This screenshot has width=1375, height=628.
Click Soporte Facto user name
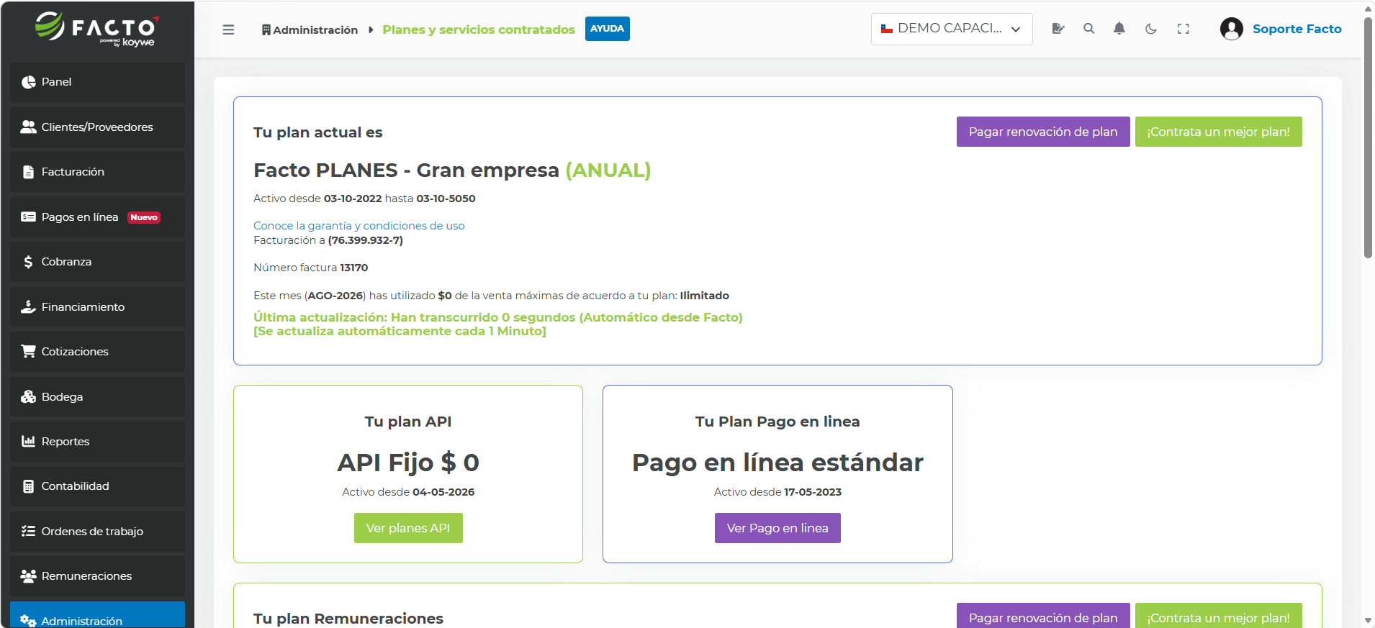pyautogui.click(x=1297, y=29)
